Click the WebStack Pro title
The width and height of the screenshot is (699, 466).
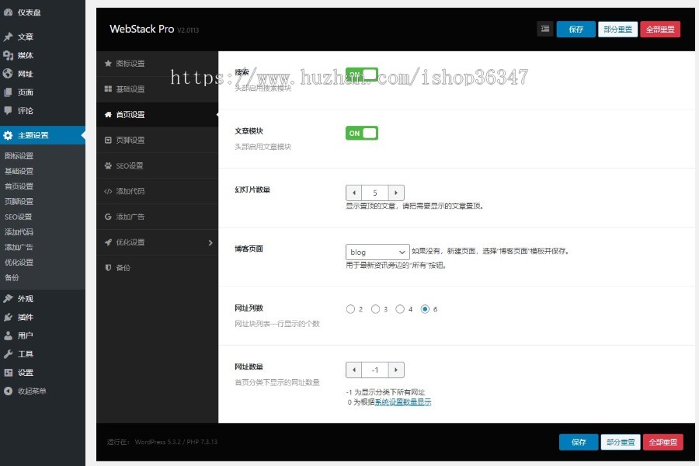(142, 29)
